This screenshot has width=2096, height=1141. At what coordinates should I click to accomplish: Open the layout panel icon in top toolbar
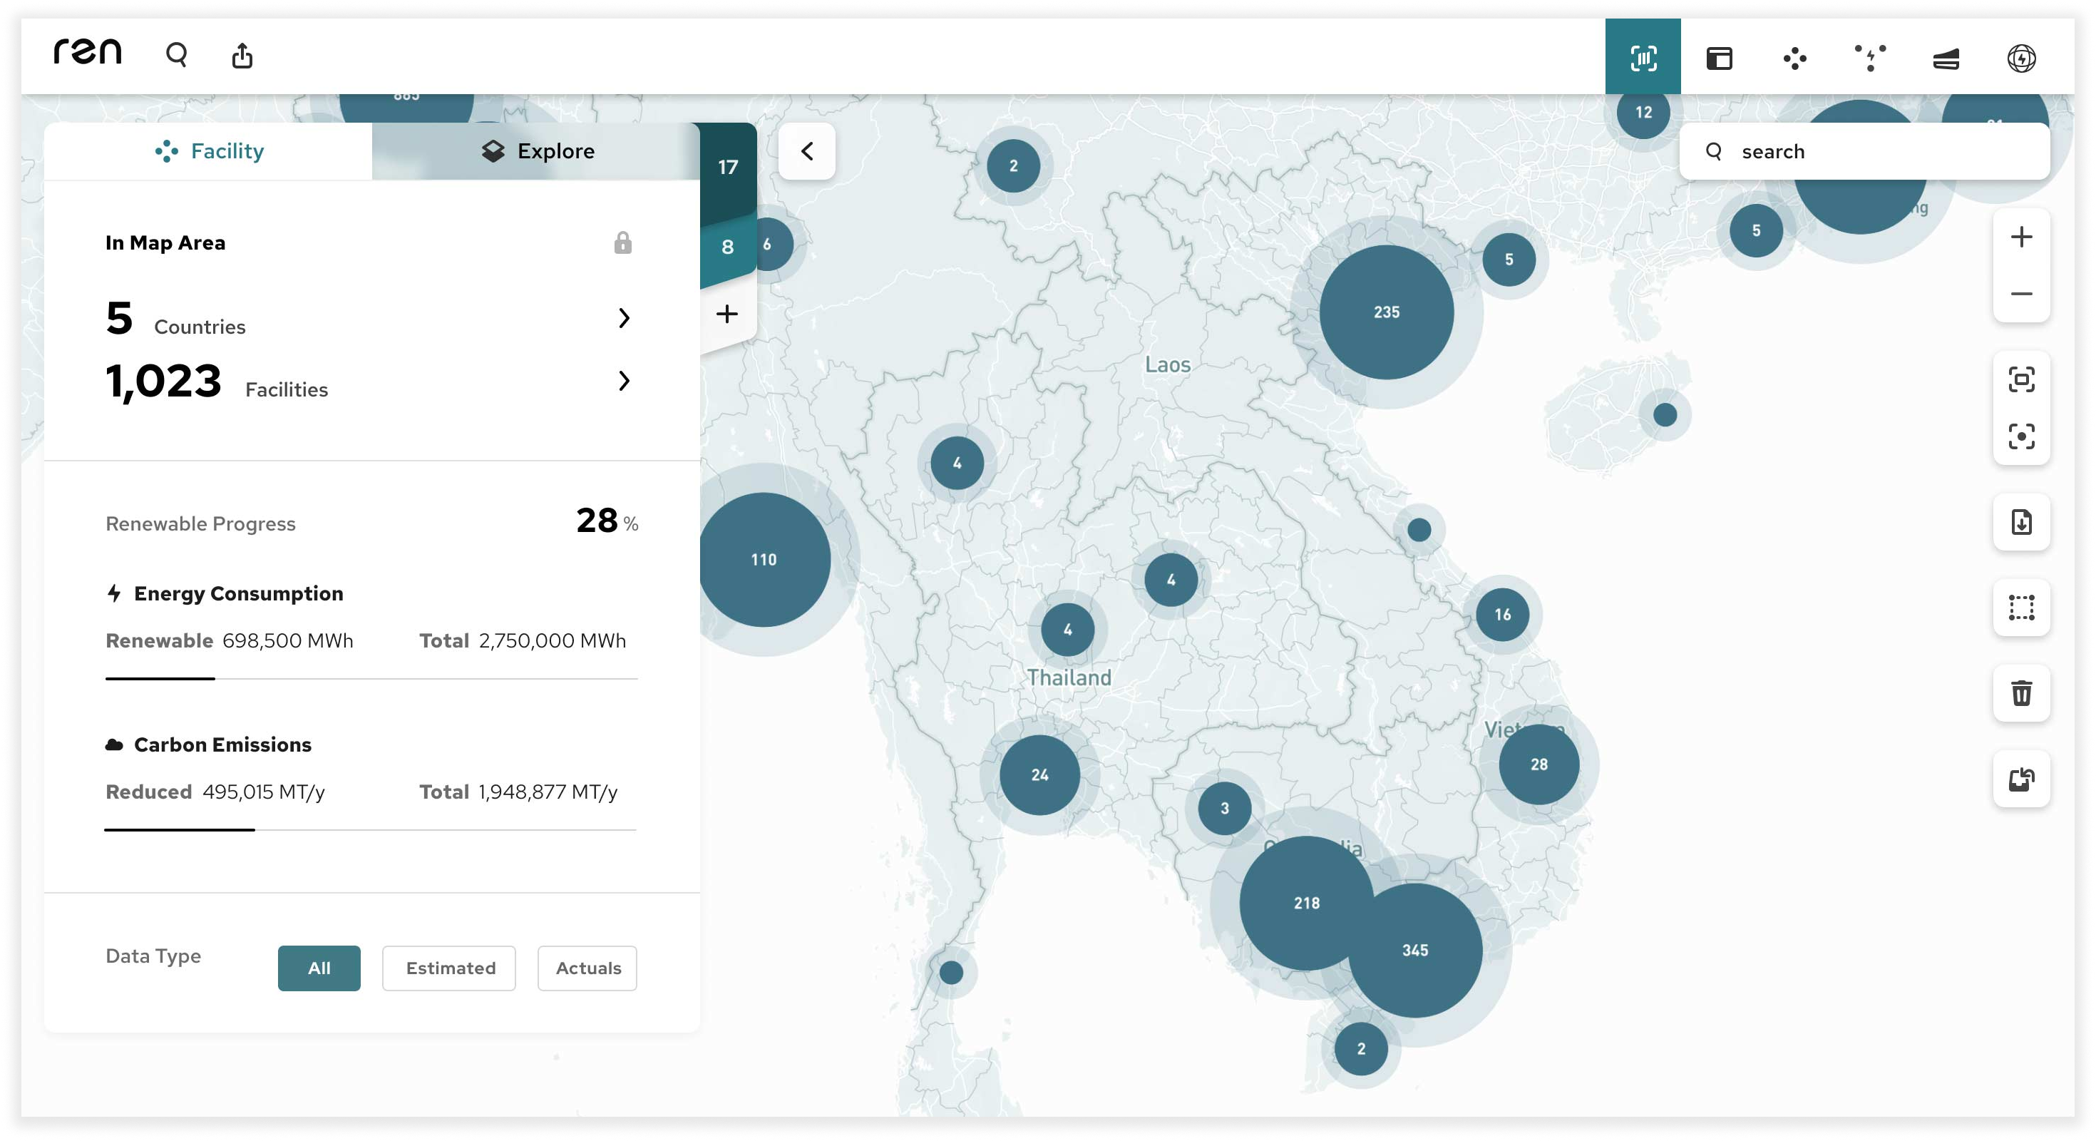(1718, 58)
